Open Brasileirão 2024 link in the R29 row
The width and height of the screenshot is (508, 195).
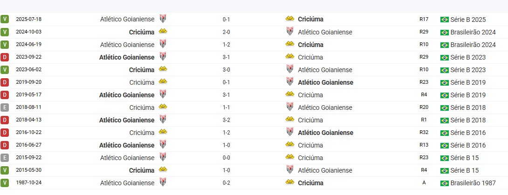pos(473,32)
